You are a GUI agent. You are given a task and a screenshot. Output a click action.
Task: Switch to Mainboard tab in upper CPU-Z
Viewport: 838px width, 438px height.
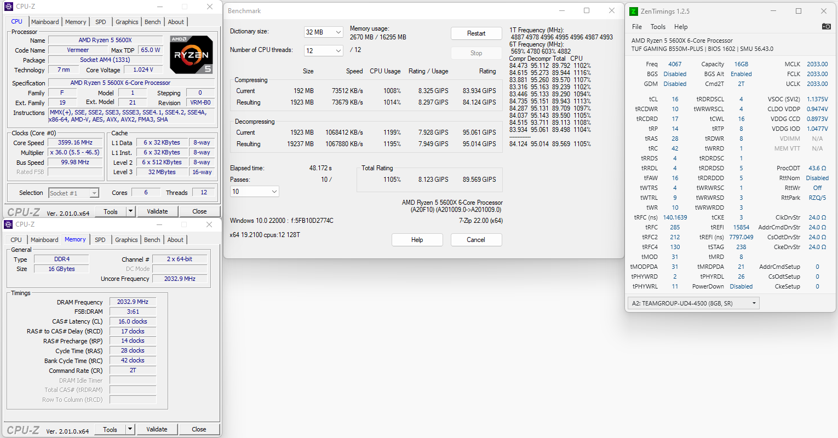pyautogui.click(x=45, y=22)
